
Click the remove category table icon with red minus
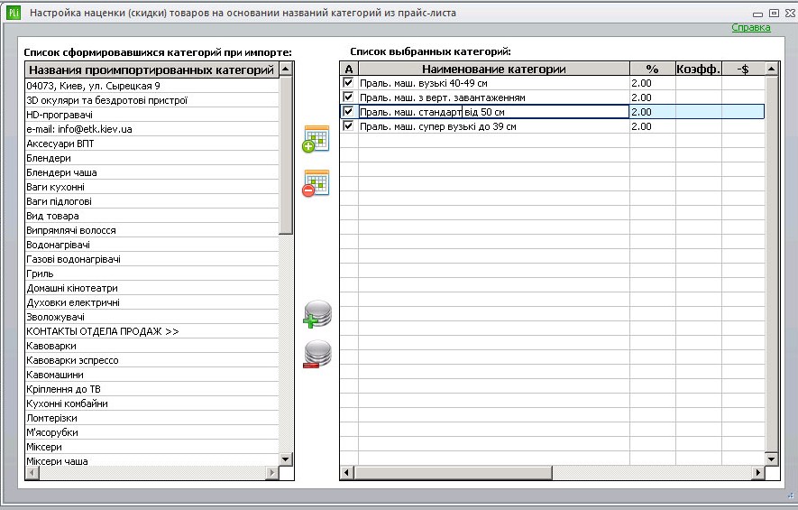click(x=316, y=183)
